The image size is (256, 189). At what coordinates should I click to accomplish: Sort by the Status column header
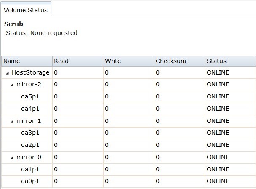coord(230,61)
